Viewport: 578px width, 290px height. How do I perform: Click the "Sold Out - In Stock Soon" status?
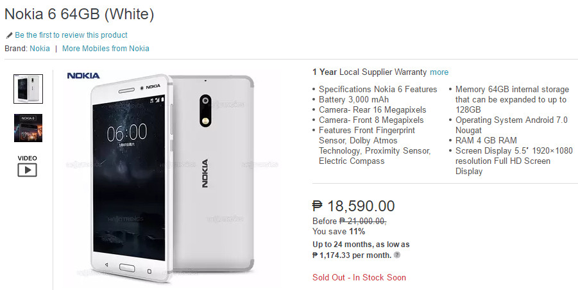coord(359,278)
